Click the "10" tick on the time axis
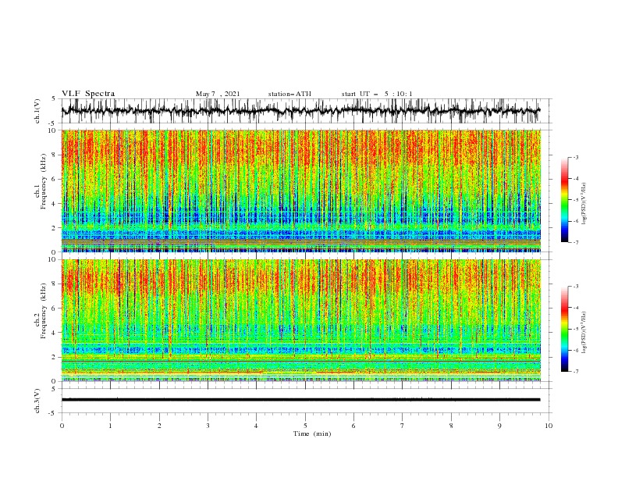Viewport: 618px width, 478px height. coord(549,426)
